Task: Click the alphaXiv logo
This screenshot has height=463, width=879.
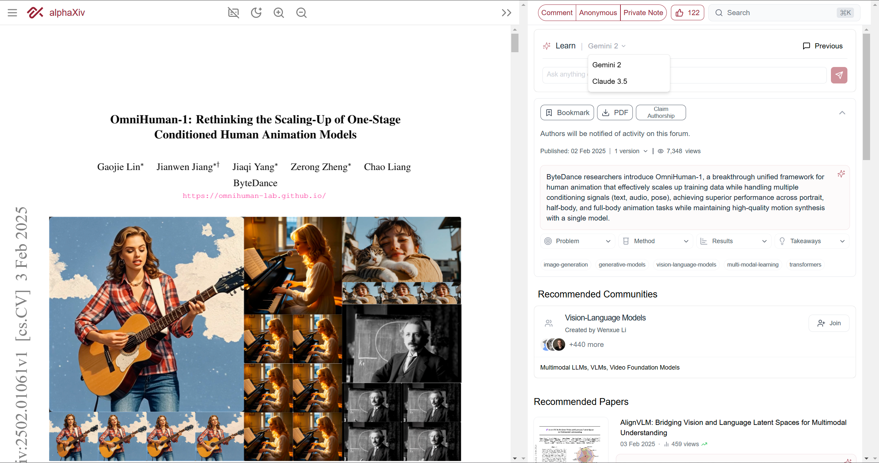Action: [x=56, y=13]
